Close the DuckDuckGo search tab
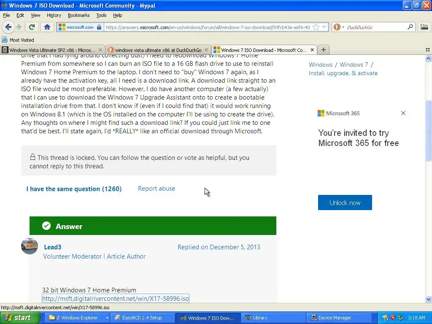The width and height of the screenshot is (432, 324). coord(206,50)
